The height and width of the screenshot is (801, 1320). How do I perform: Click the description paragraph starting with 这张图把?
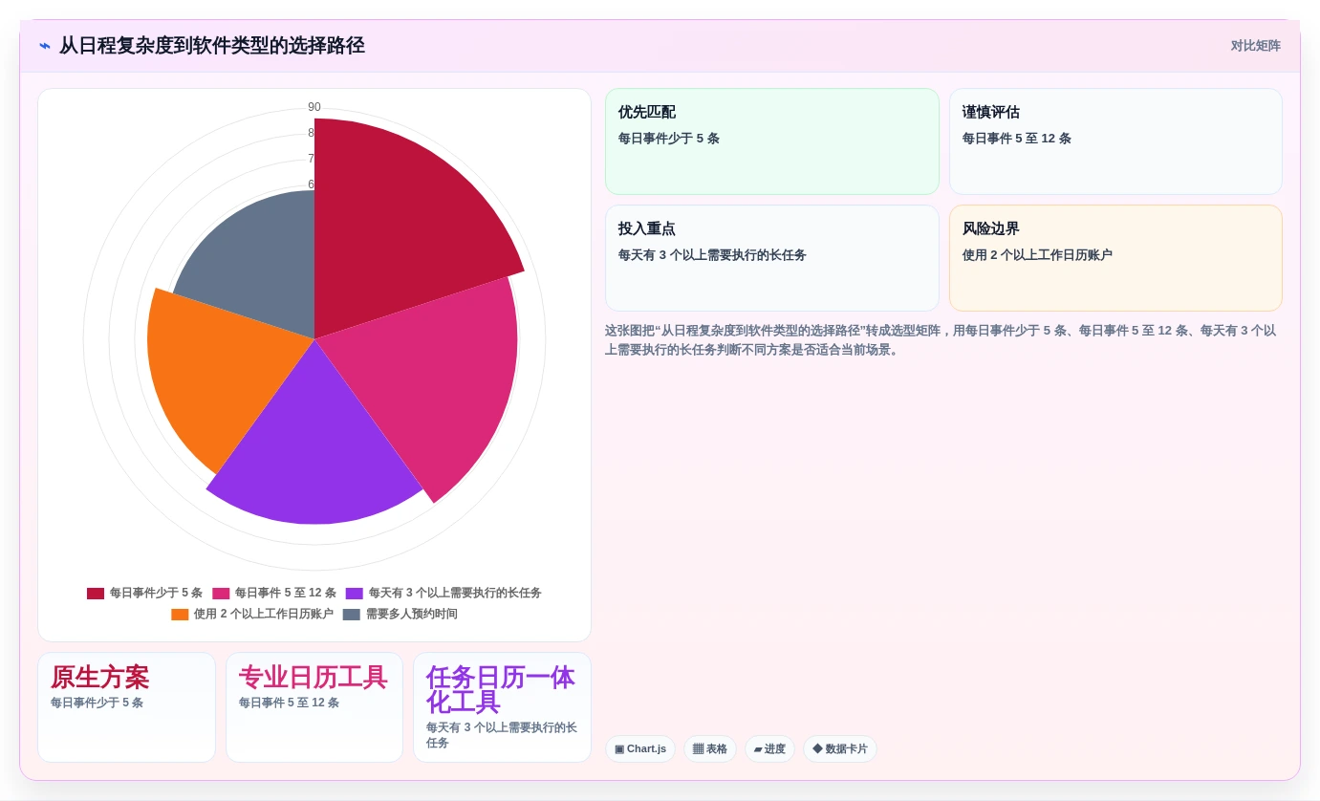pos(942,340)
